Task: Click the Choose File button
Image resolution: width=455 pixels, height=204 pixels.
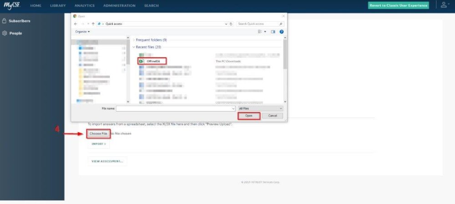Action: coord(98,134)
